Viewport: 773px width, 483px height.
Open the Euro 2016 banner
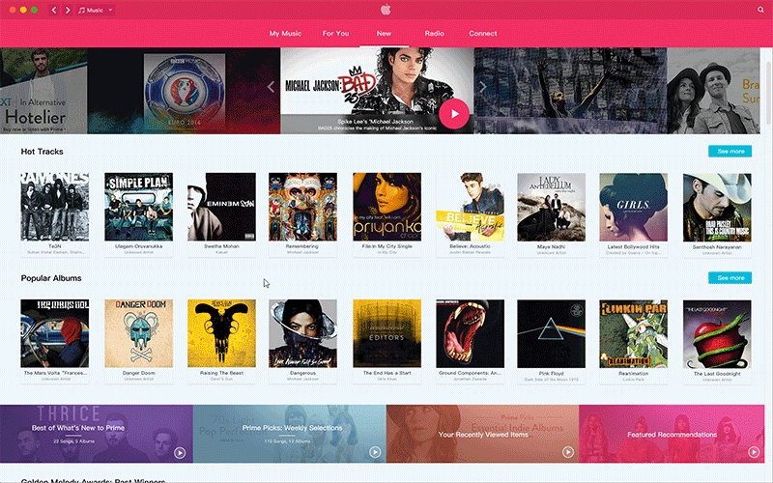coord(184,91)
